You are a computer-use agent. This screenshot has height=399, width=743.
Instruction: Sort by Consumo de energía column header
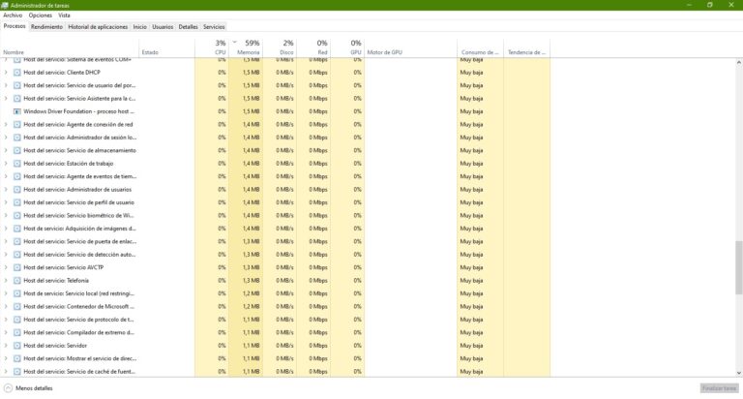[x=480, y=47]
